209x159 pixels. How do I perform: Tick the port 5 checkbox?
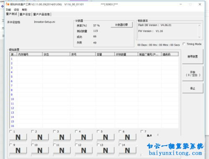tap(98, 131)
